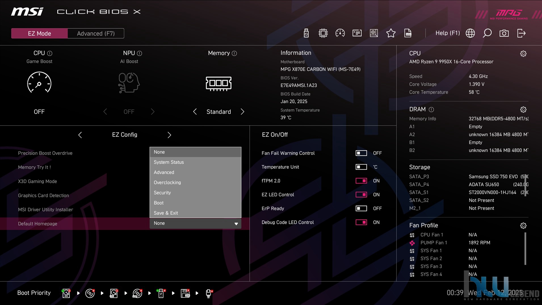Change language with globe icon

470,33
